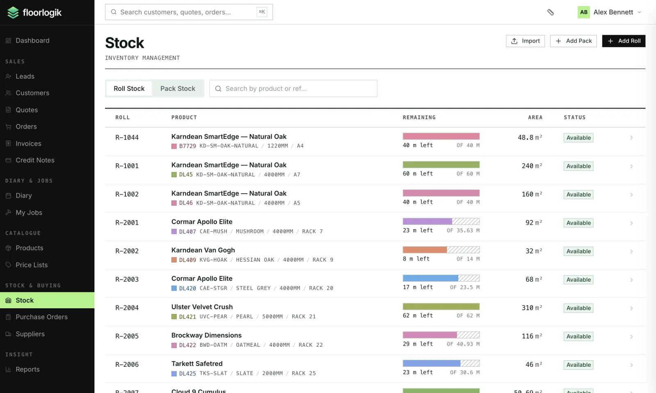Open the DL407 product reference link
The width and height of the screenshot is (656, 393).
pyautogui.click(x=187, y=231)
